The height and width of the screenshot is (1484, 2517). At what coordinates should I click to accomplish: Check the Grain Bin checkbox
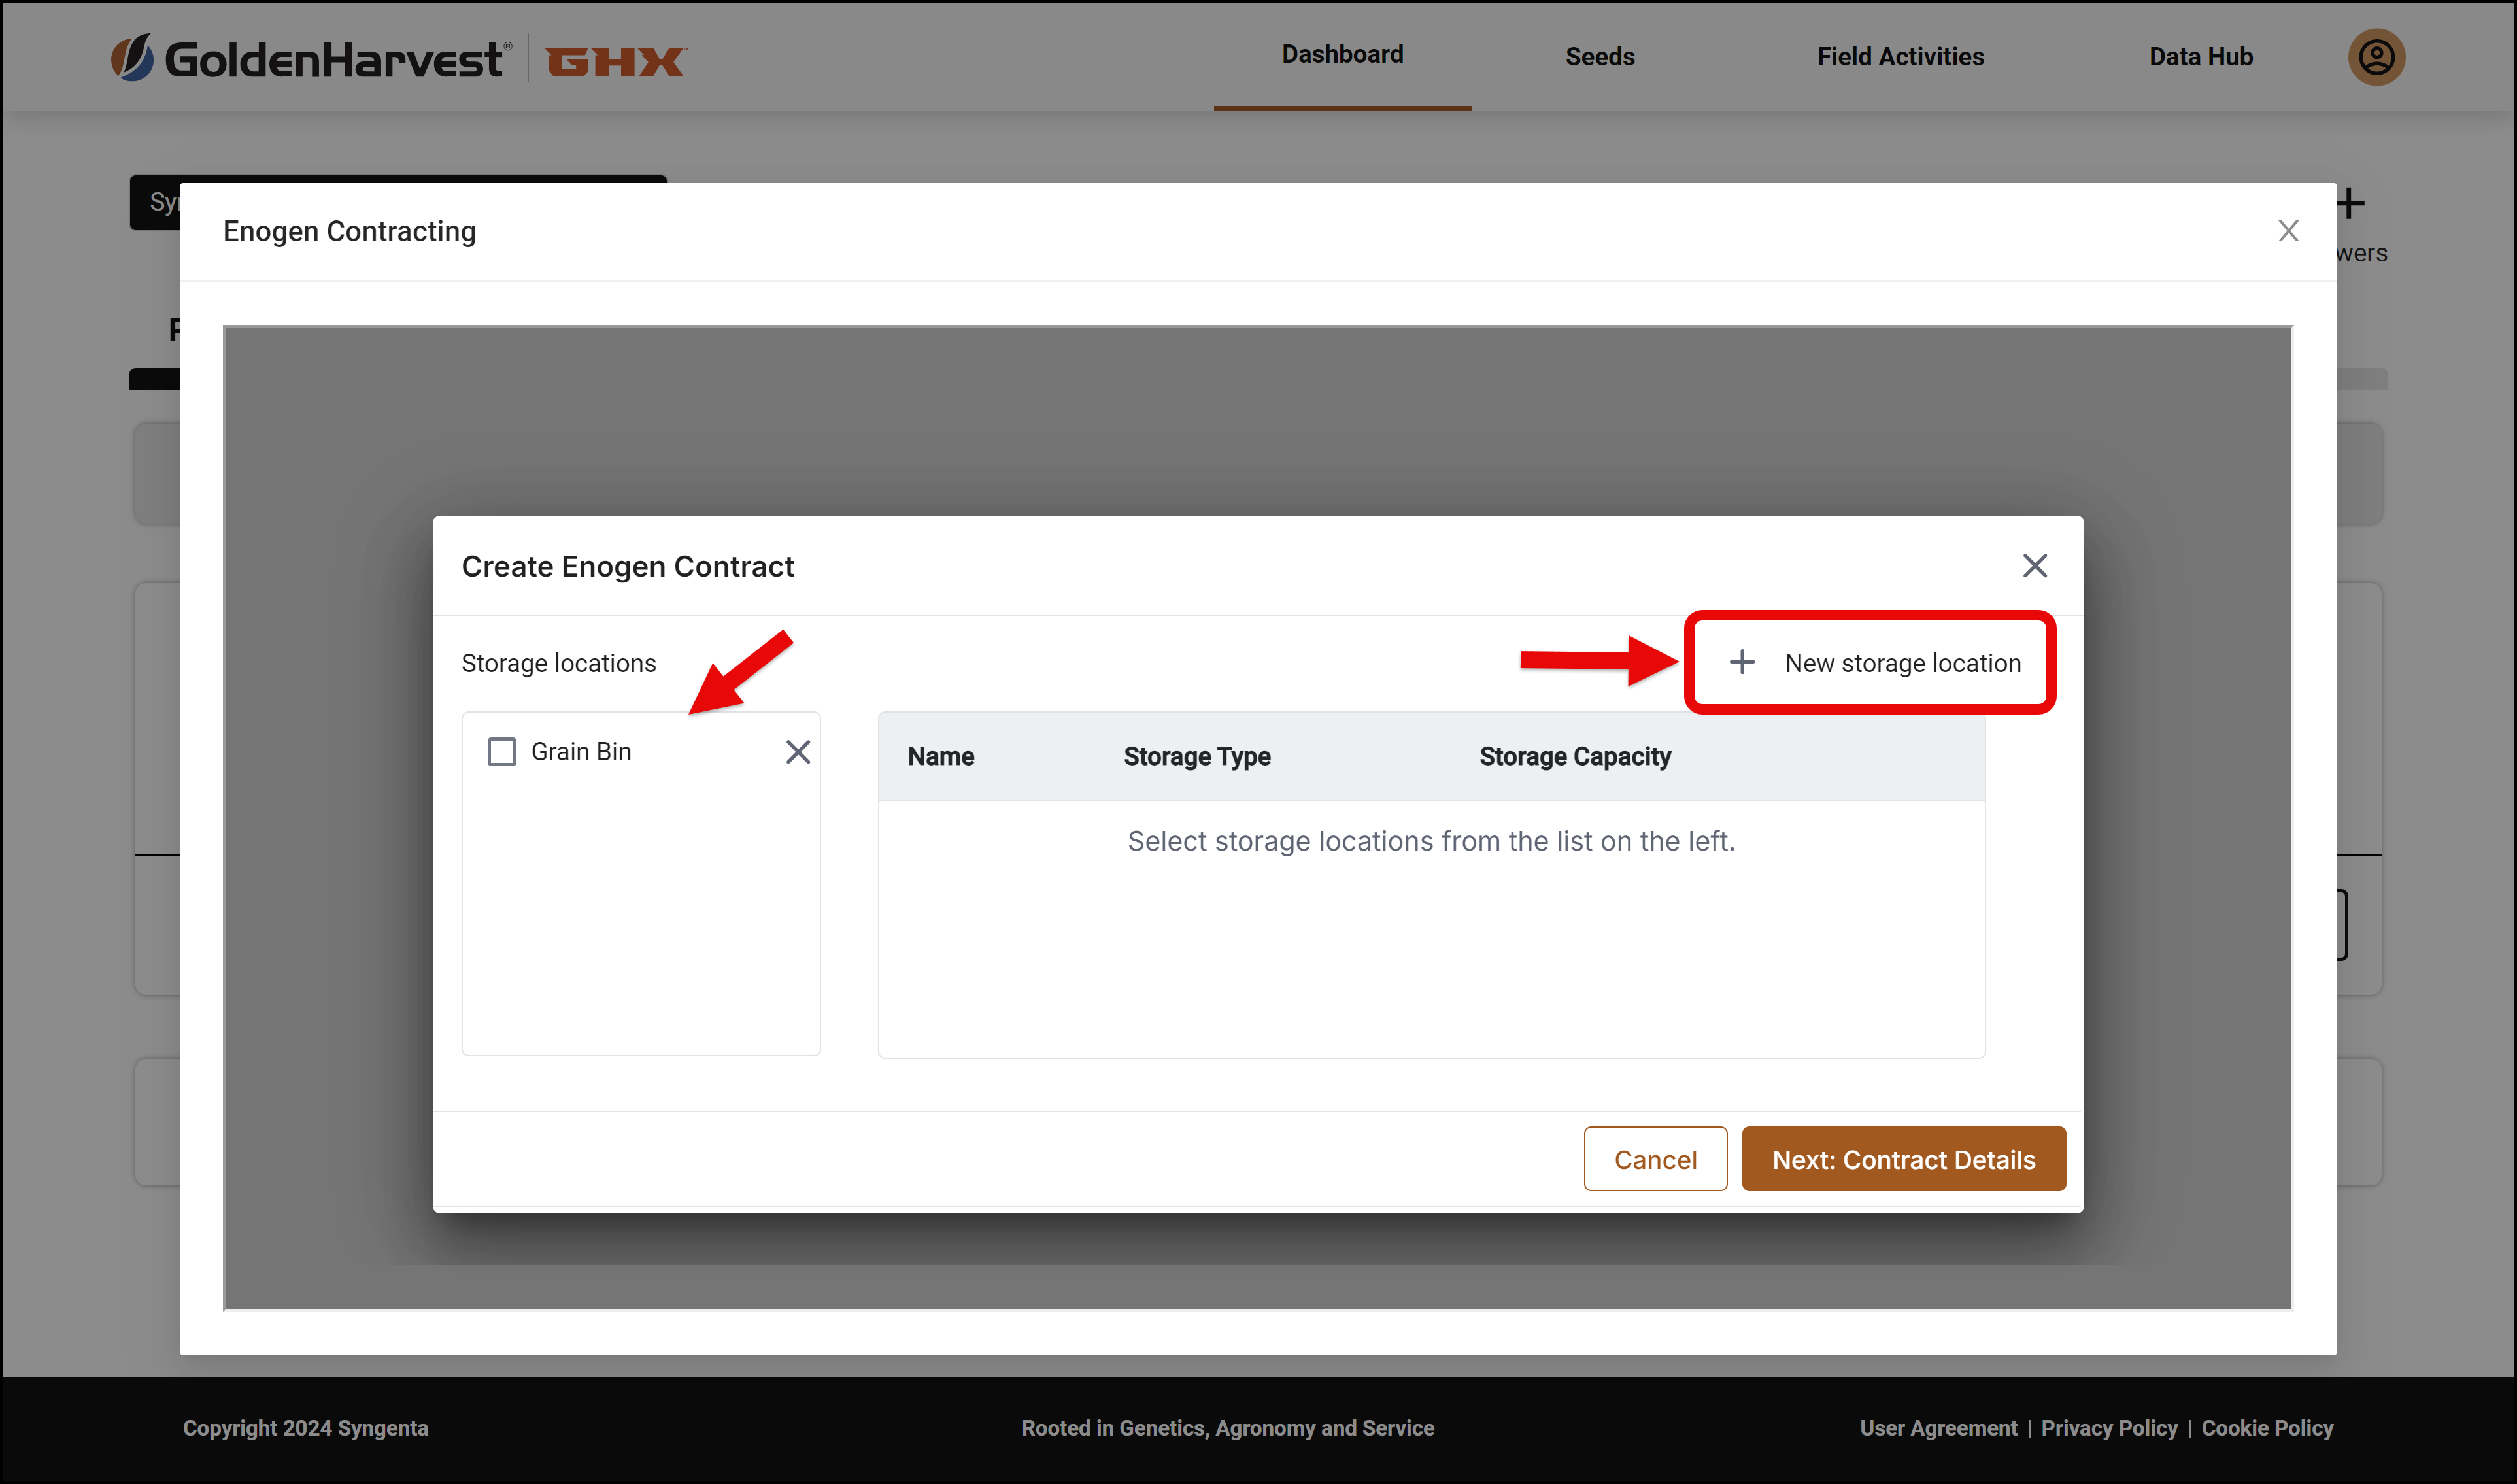coord(501,752)
